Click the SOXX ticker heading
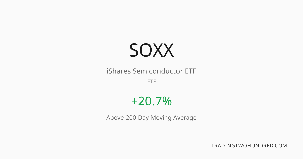303x159 pixels. pyautogui.click(x=151, y=50)
